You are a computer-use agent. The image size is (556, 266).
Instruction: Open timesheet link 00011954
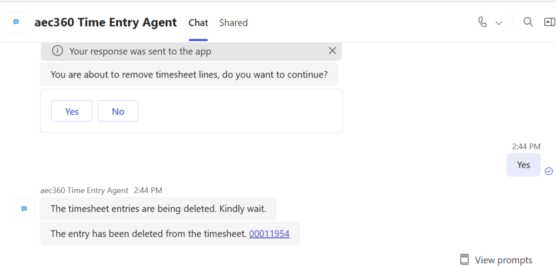tap(269, 234)
